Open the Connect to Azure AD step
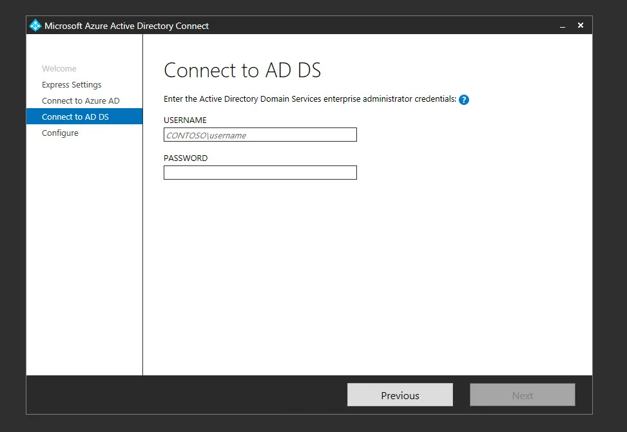 [81, 100]
